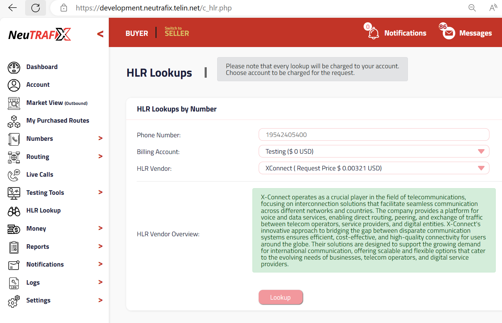Viewport: 502px width, 323px height.
Task: Click the 86 unread messages badge
Action: coord(443,26)
